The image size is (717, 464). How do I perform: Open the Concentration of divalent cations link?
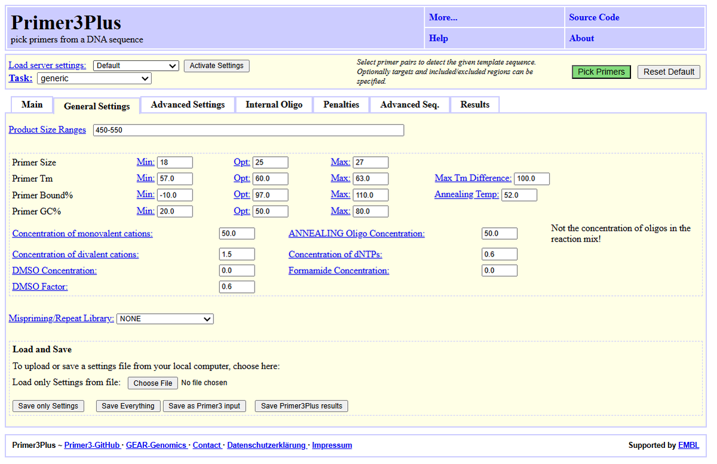(75, 255)
